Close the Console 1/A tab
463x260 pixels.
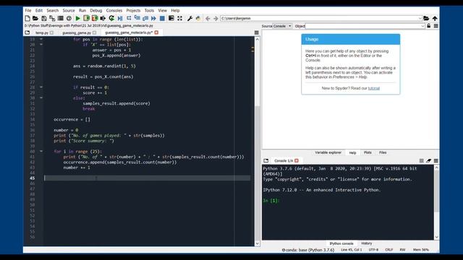[x=297, y=160]
